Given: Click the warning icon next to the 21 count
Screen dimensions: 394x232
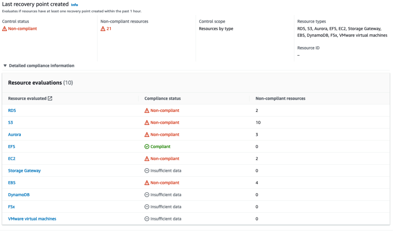Looking at the screenshot, I should (103, 28).
